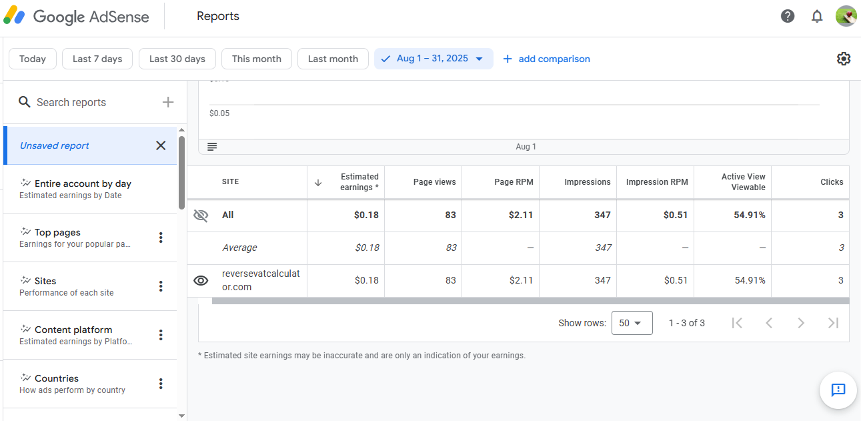
Task: Open Entire account by day report
Action: click(x=90, y=189)
